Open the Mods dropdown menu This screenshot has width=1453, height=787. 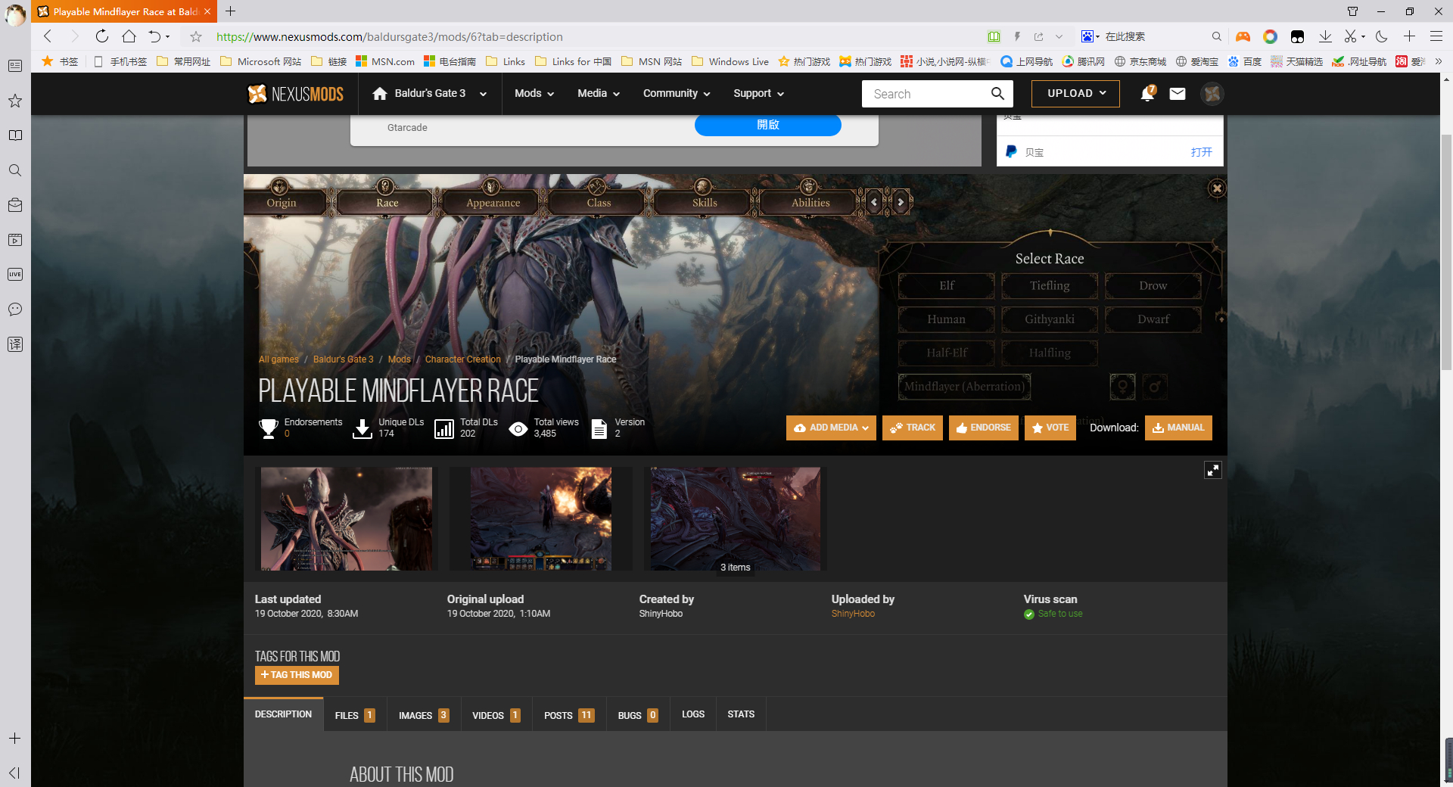[x=534, y=94]
